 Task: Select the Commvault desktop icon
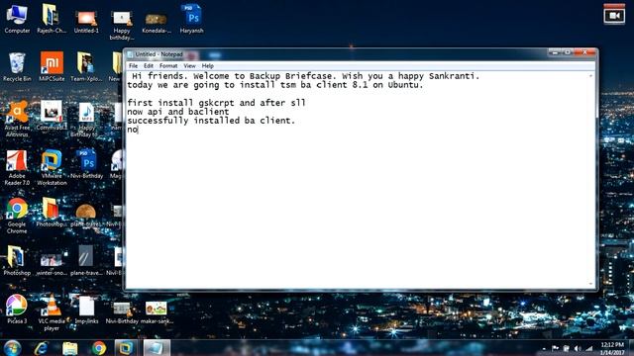point(52,116)
